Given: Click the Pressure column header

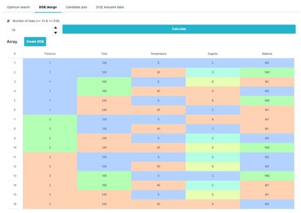Looking at the screenshot, I should point(50,54).
